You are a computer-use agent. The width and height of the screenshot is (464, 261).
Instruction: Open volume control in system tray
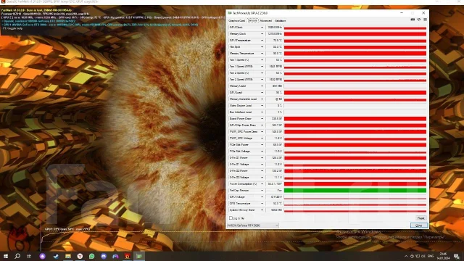(423, 256)
